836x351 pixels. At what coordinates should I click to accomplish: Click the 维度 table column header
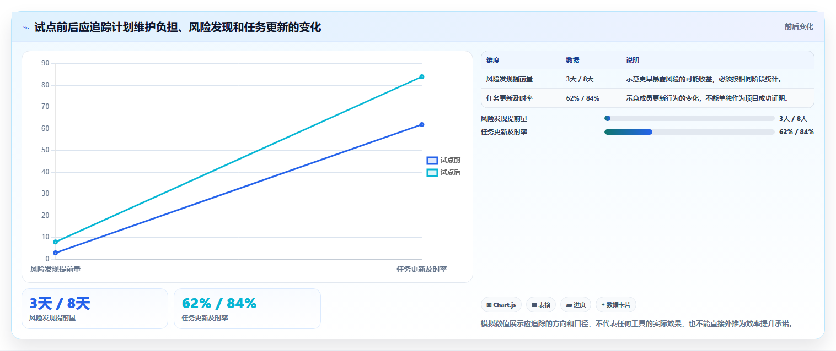point(493,60)
